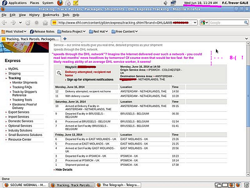Open the Help menu
Viewport: 250px width, 188px height.
(x=76, y=15)
